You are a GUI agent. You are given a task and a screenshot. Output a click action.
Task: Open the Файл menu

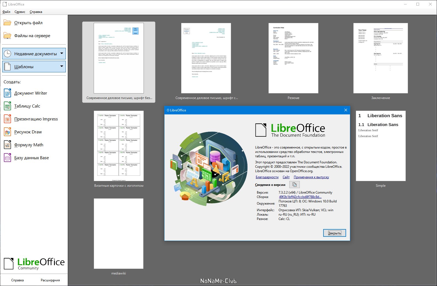pos(6,12)
